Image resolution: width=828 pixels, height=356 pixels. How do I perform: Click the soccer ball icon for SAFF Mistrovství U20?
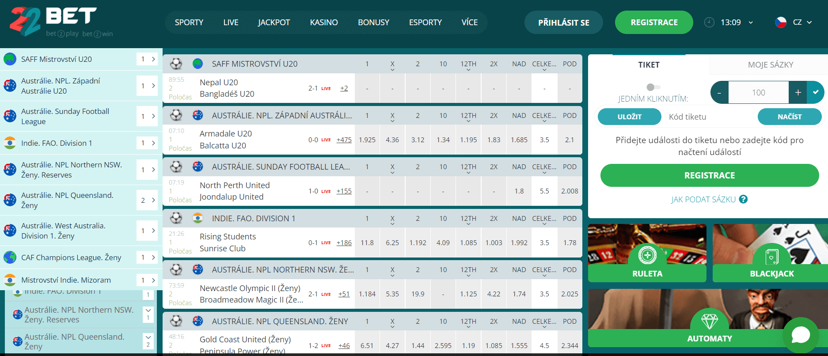[176, 64]
